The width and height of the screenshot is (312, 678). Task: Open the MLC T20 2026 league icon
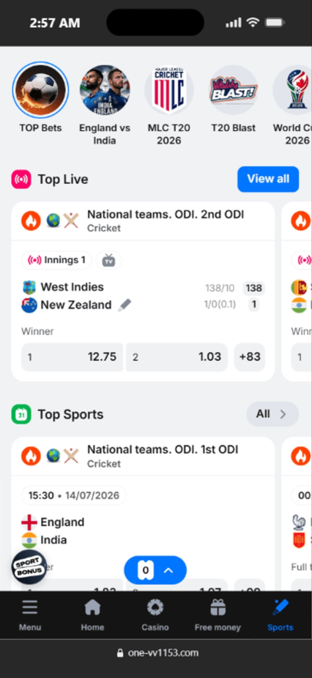tap(169, 89)
